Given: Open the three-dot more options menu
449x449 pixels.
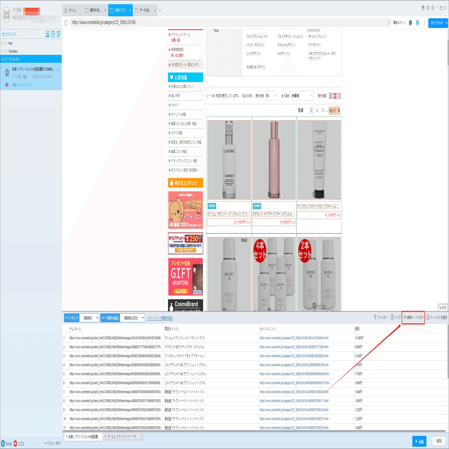Looking at the screenshot, I should pyautogui.click(x=424, y=22).
